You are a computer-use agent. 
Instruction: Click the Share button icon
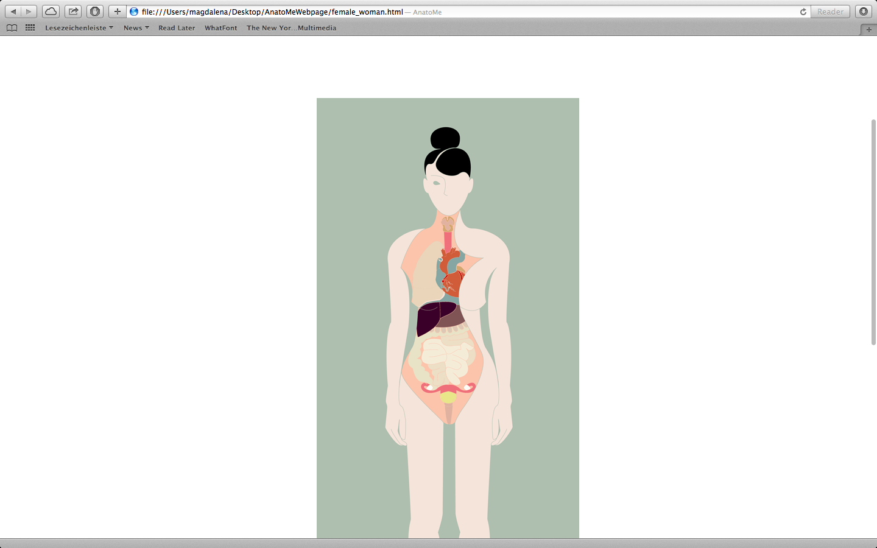(x=73, y=12)
